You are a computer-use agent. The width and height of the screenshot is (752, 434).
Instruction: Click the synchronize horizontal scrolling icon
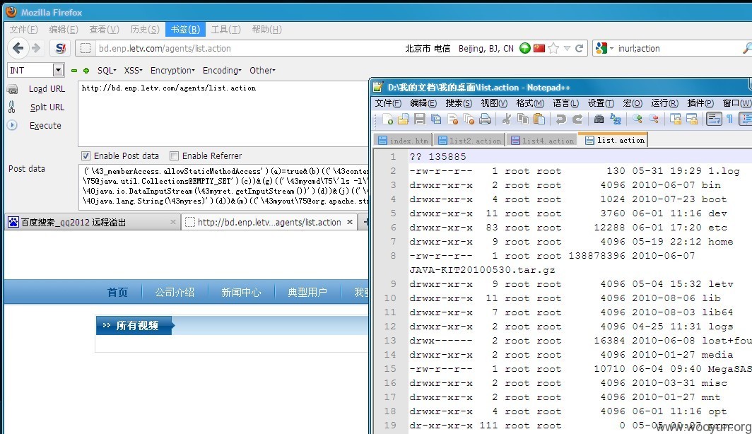point(691,119)
